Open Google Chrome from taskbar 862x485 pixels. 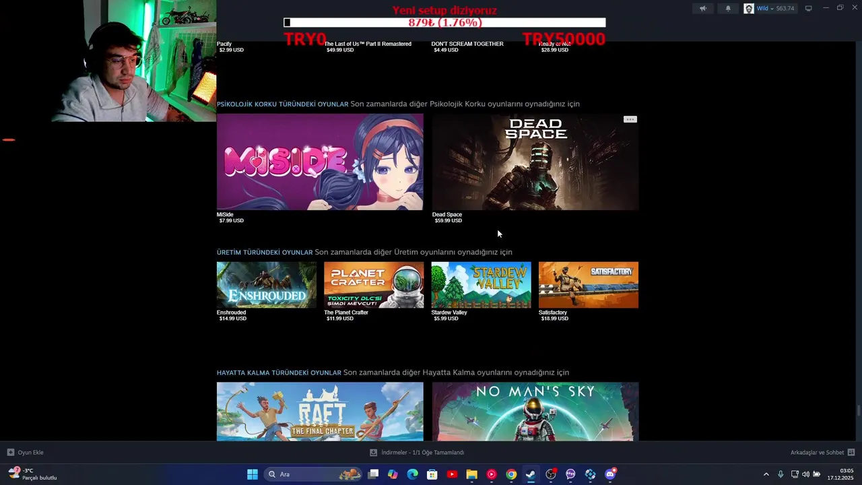pos(511,474)
